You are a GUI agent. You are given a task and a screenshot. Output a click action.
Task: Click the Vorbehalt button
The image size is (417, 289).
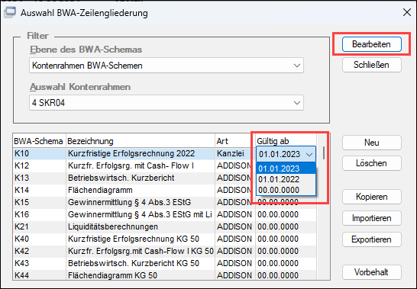point(371,272)
